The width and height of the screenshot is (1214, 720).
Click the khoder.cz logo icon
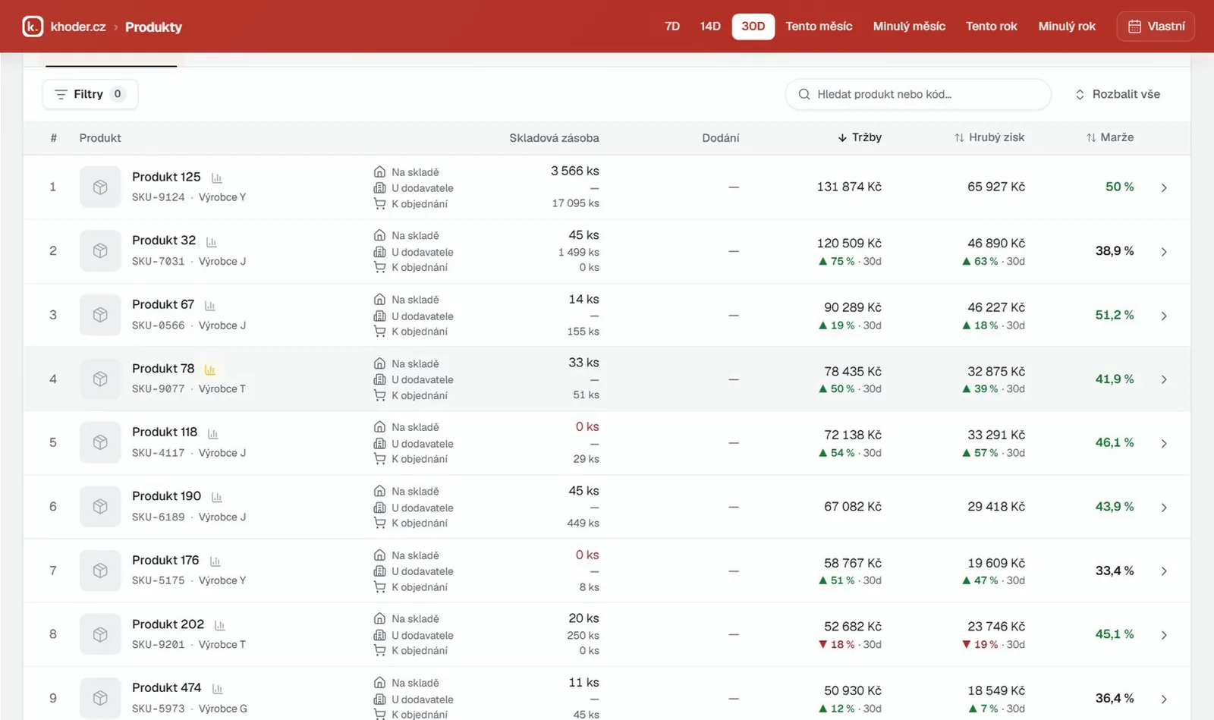pyautogui.click(x=33, y=27)
